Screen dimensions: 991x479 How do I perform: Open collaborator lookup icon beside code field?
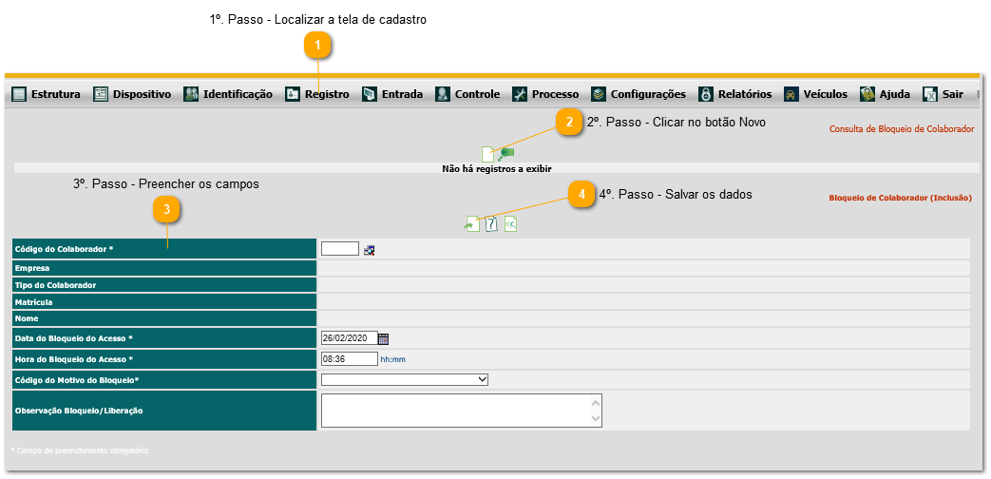[x=370, y=250]
